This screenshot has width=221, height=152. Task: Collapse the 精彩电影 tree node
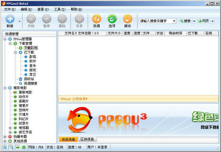coord(5,88)
